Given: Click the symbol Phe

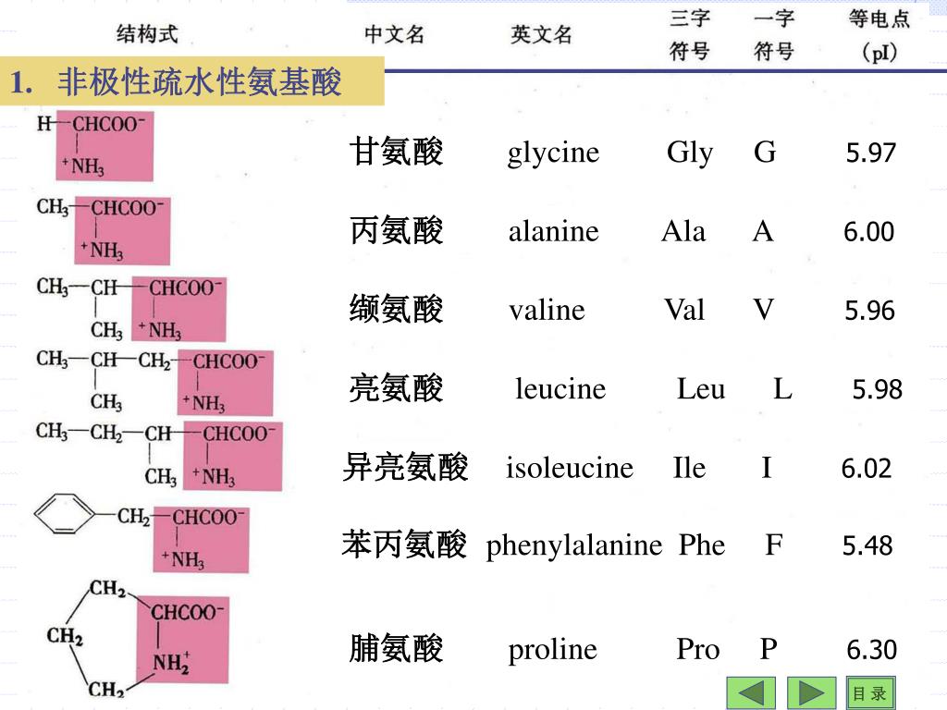Looking at the screenshot, I should pyautogui.click(x=702, y=545).
